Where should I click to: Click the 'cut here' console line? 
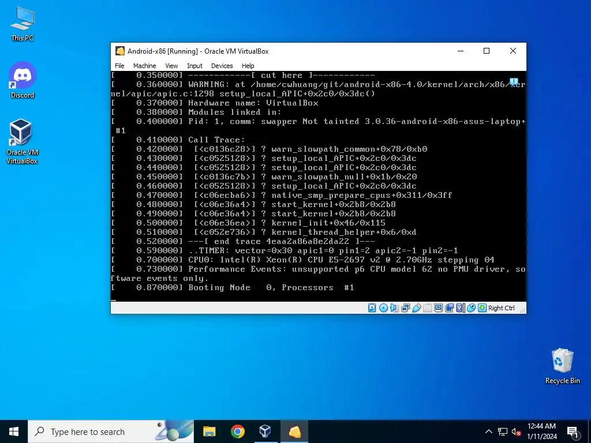[x=243, y=76]
